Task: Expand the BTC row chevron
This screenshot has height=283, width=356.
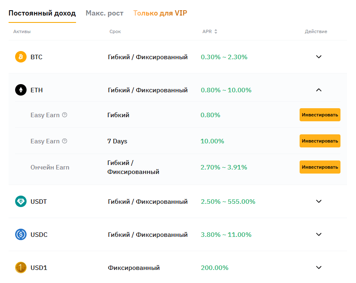Action: tap(319, 57)
